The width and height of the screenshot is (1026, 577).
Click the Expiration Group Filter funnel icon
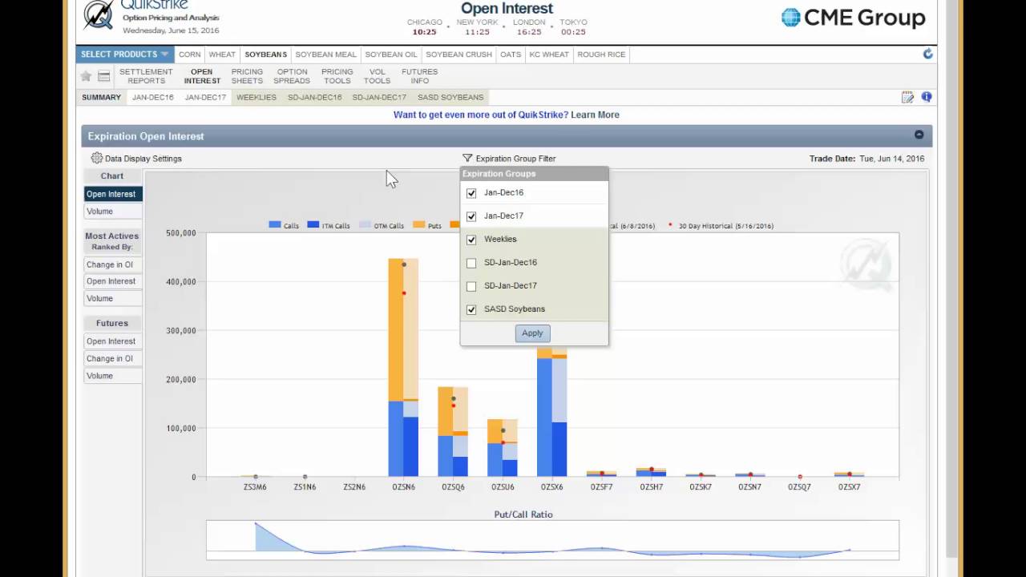467,159
